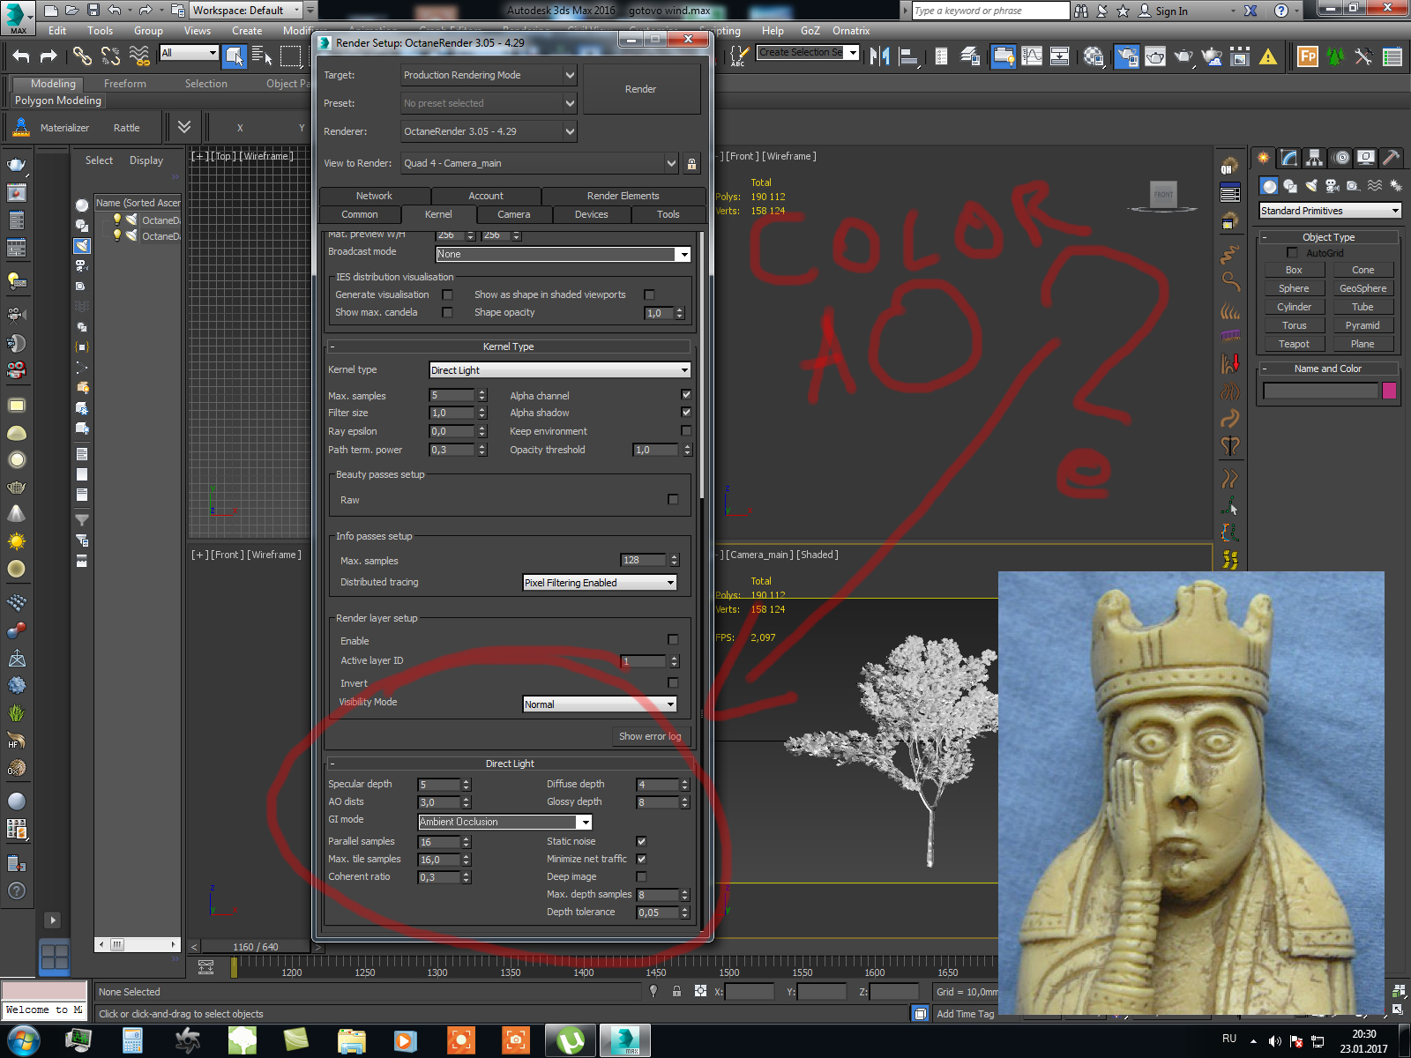Enable the Keep environment checkbox
The height and width of the screenshot is (1058, 1411).
(x=686, y=430)
